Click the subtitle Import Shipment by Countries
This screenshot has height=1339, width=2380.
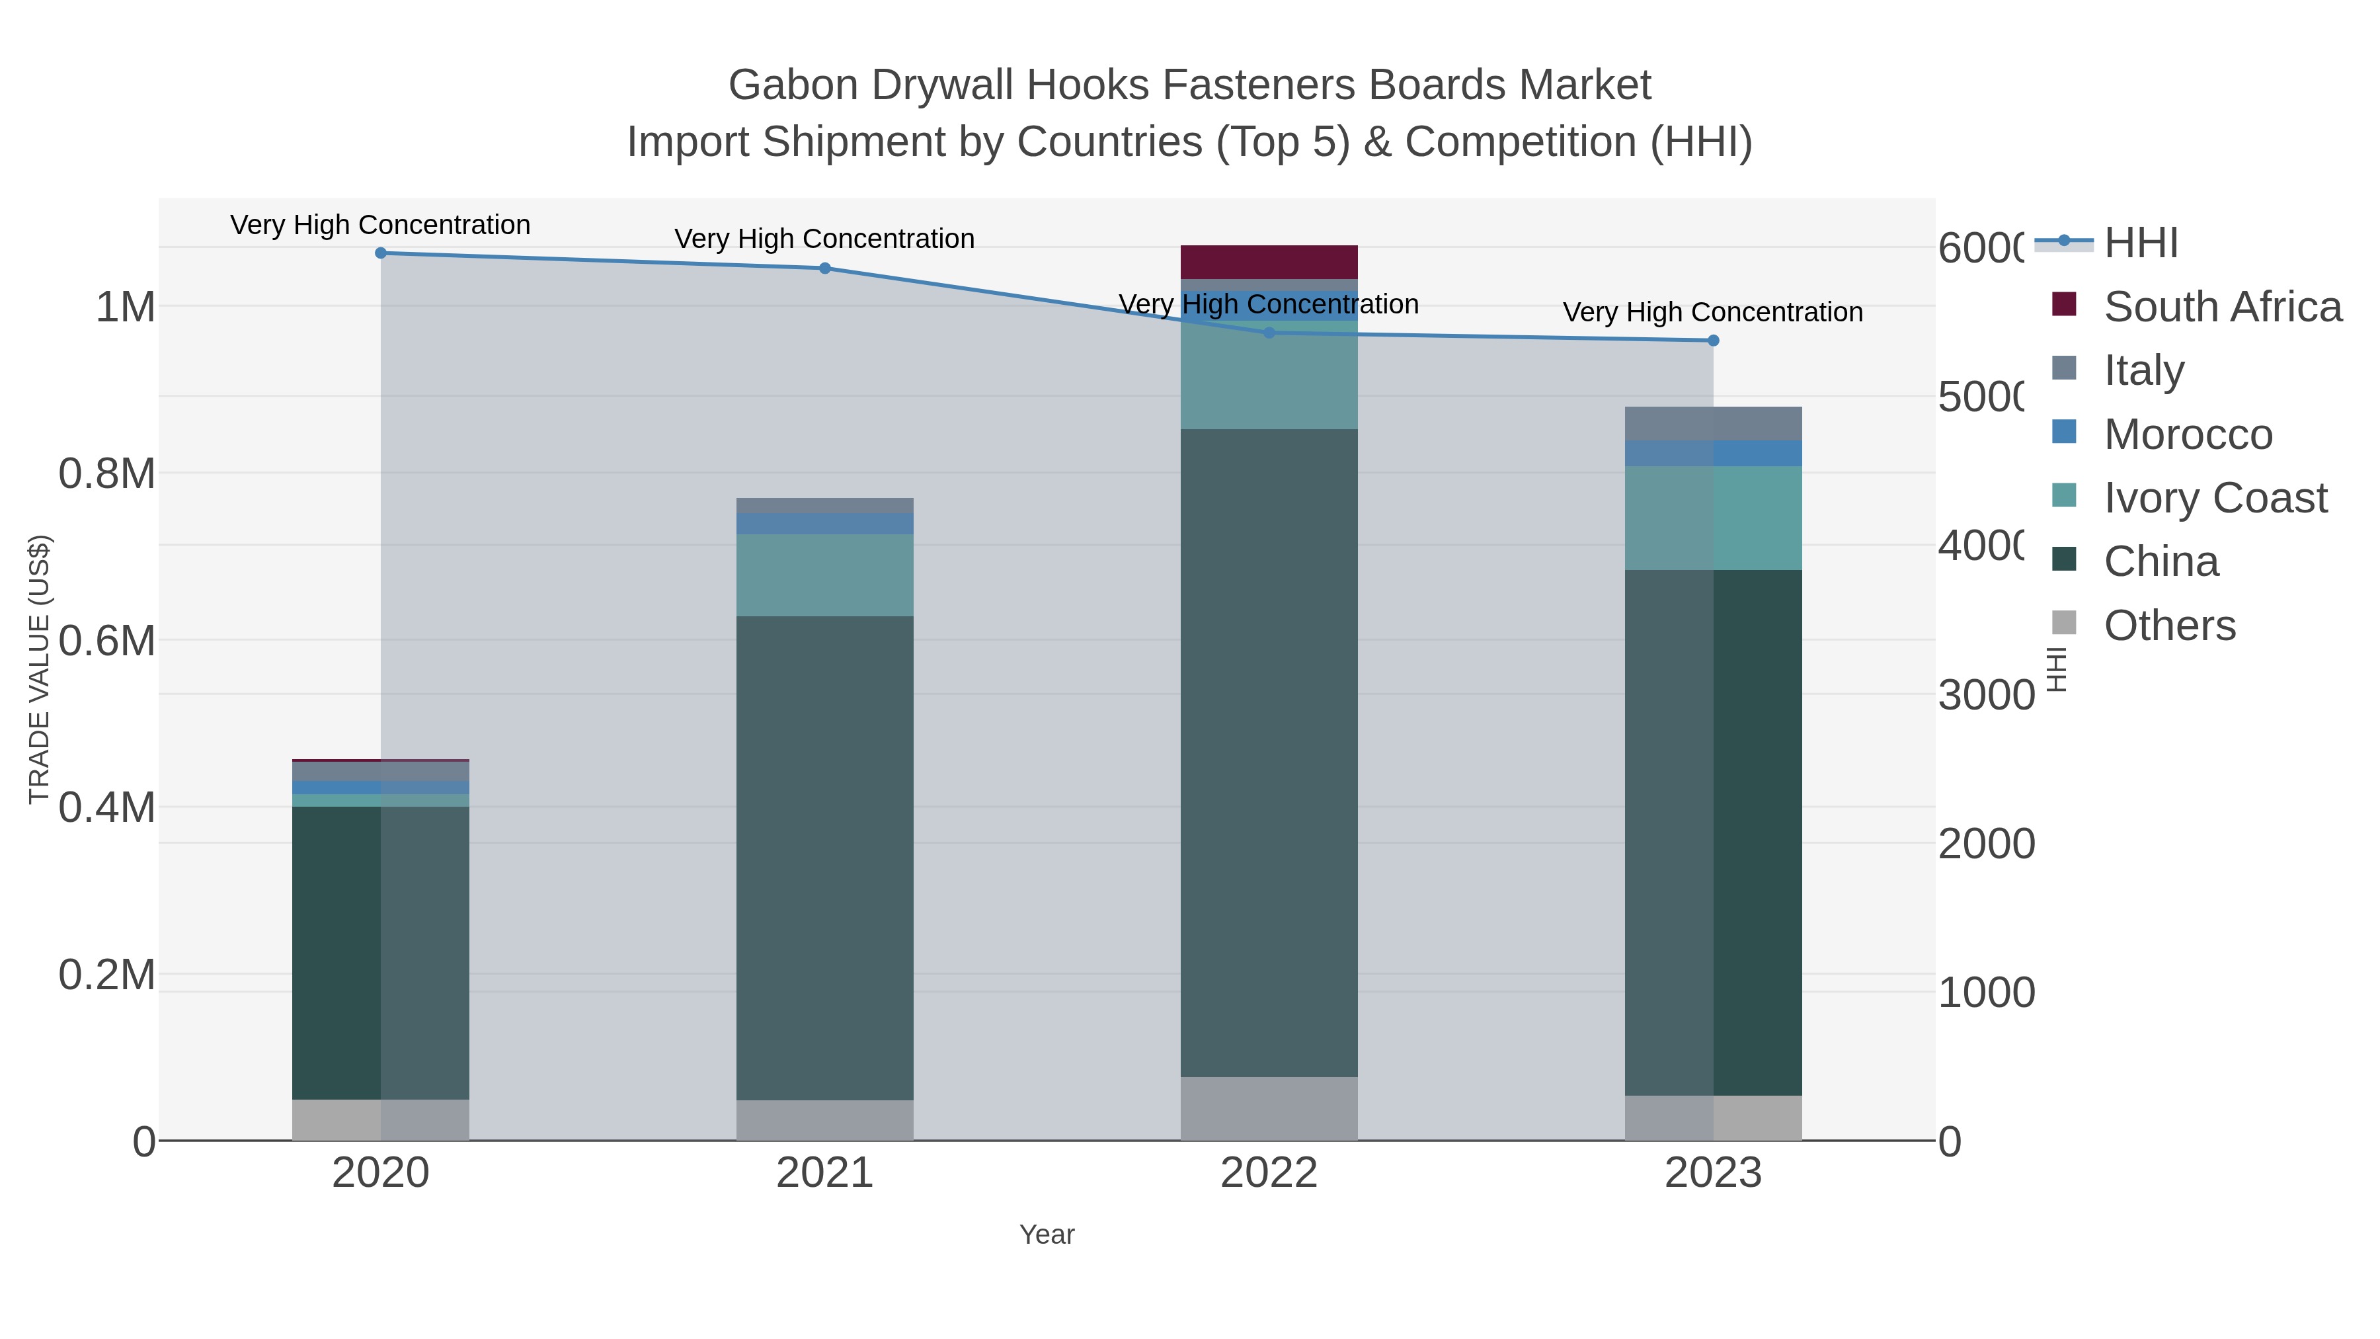1190,142
